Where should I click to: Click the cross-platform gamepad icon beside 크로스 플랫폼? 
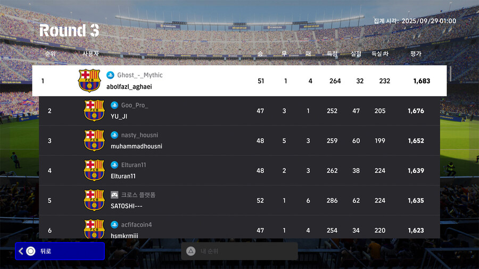click(x=114, y=195)
